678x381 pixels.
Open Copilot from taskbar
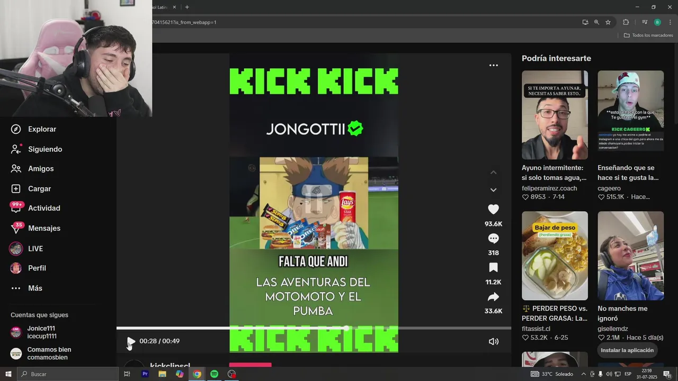[180, 374]
